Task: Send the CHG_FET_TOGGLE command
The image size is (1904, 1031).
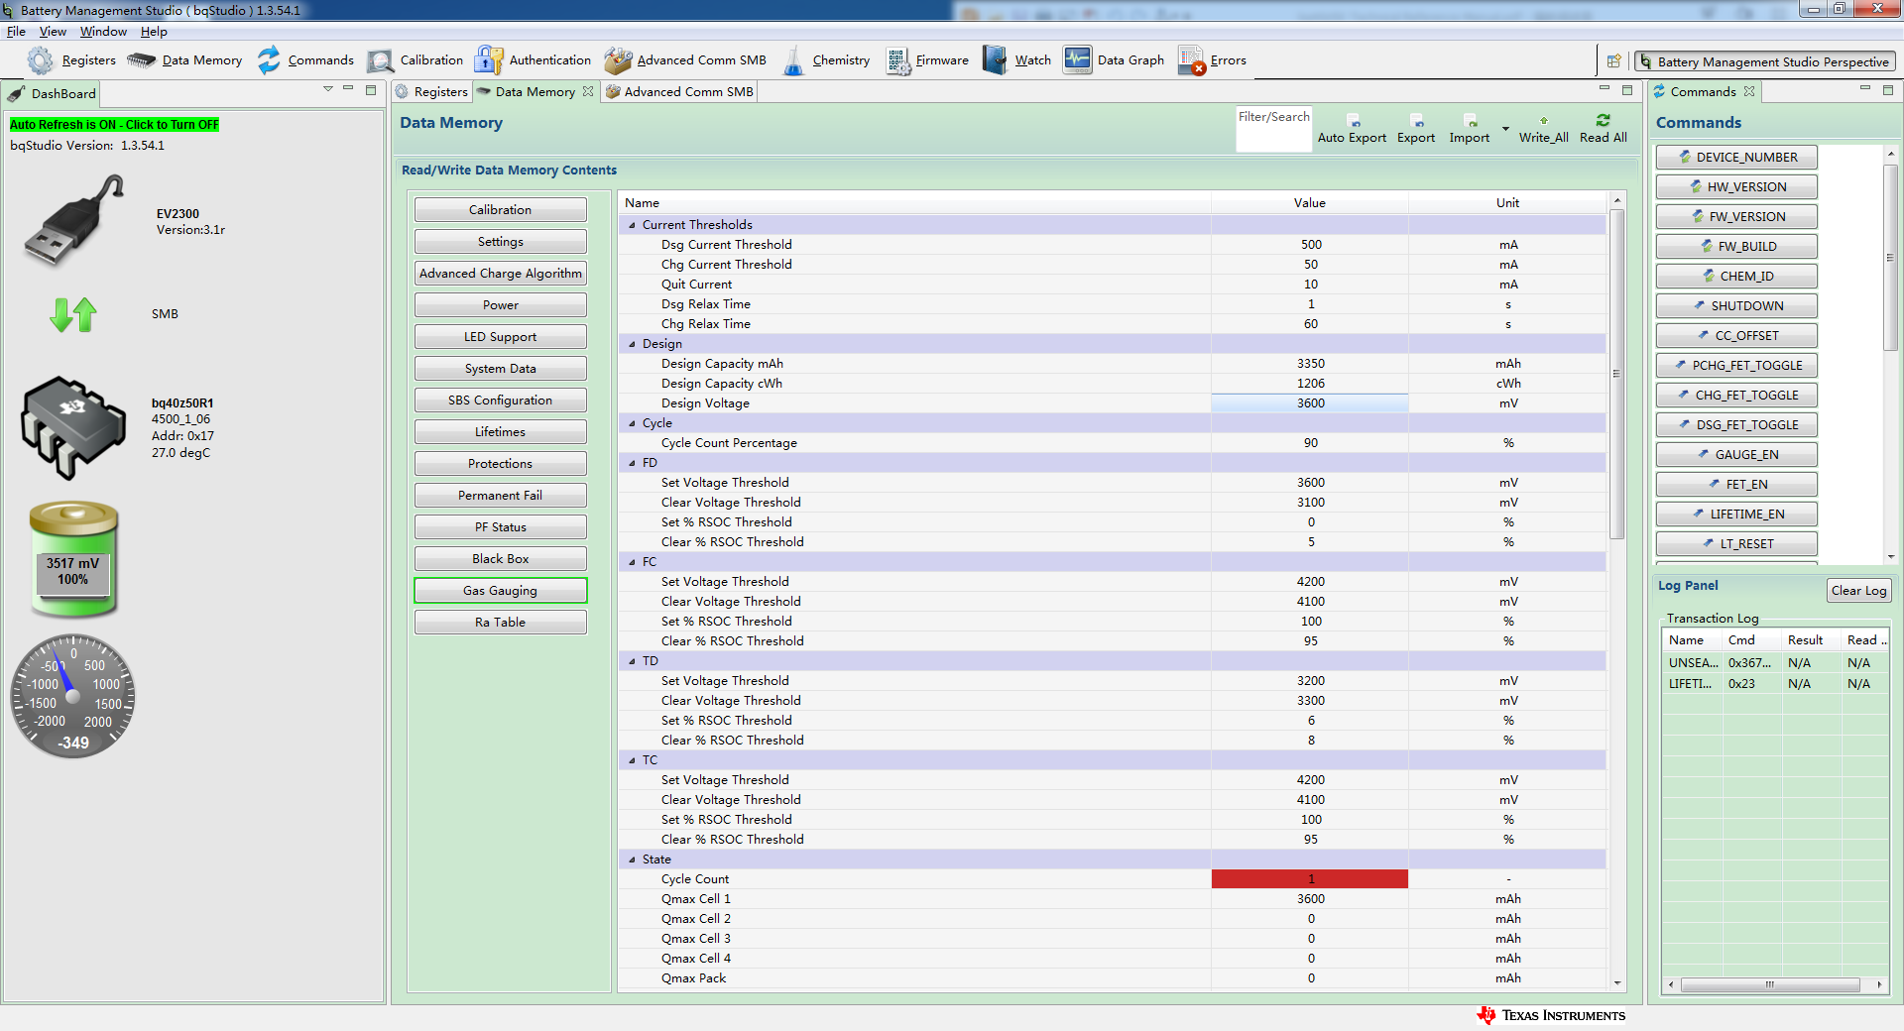Action: pos(1736,396)
